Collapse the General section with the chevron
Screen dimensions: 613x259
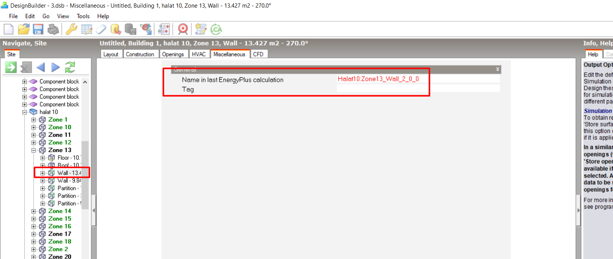[x=497, y=69]
